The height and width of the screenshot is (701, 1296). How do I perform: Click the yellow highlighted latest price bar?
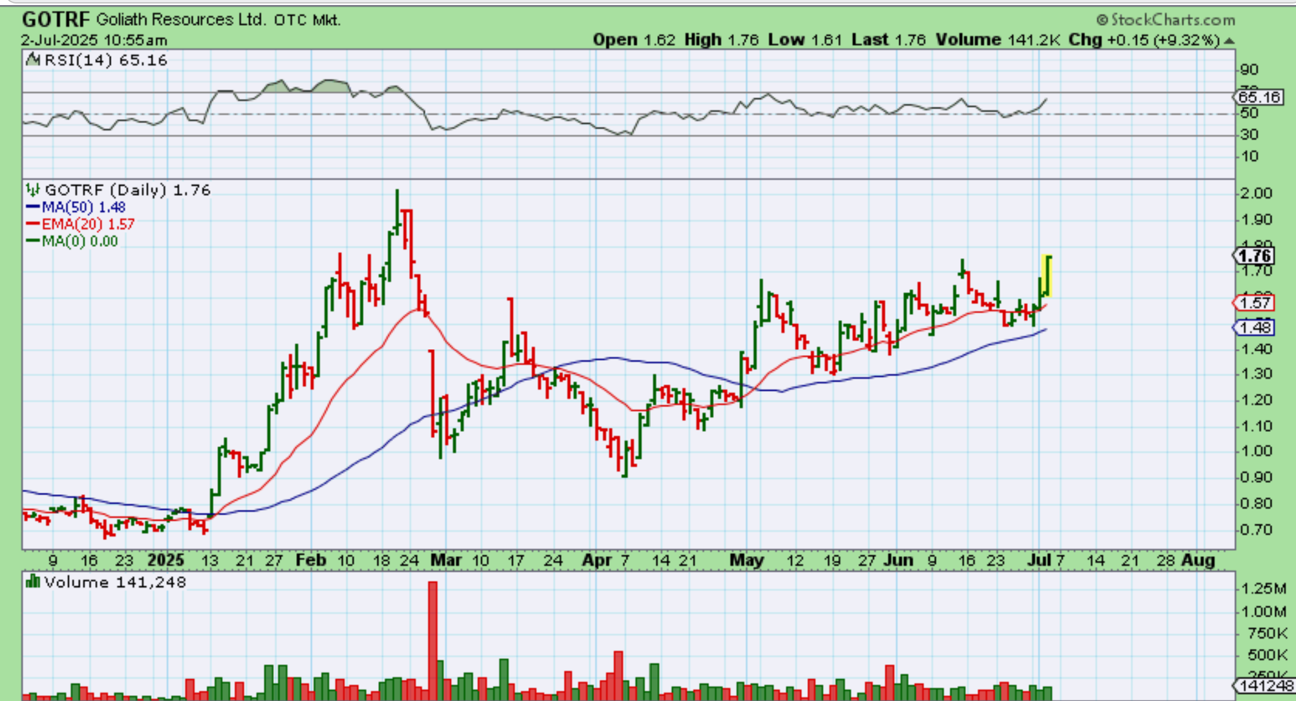[1048, 276]
